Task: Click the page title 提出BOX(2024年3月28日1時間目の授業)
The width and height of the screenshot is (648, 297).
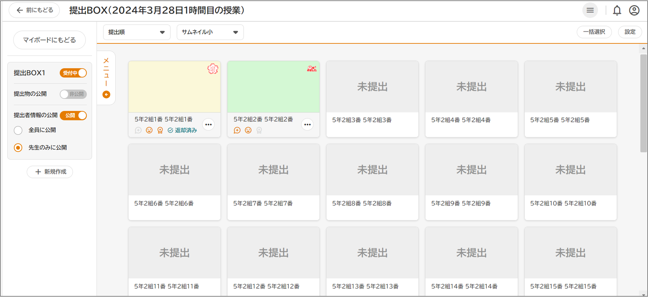Action: (157, 10)
